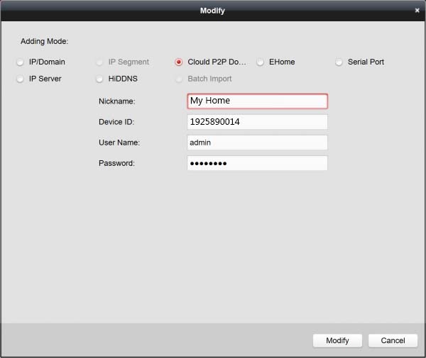
Task: Focus the Device ID input field
Action: [256, 122]
